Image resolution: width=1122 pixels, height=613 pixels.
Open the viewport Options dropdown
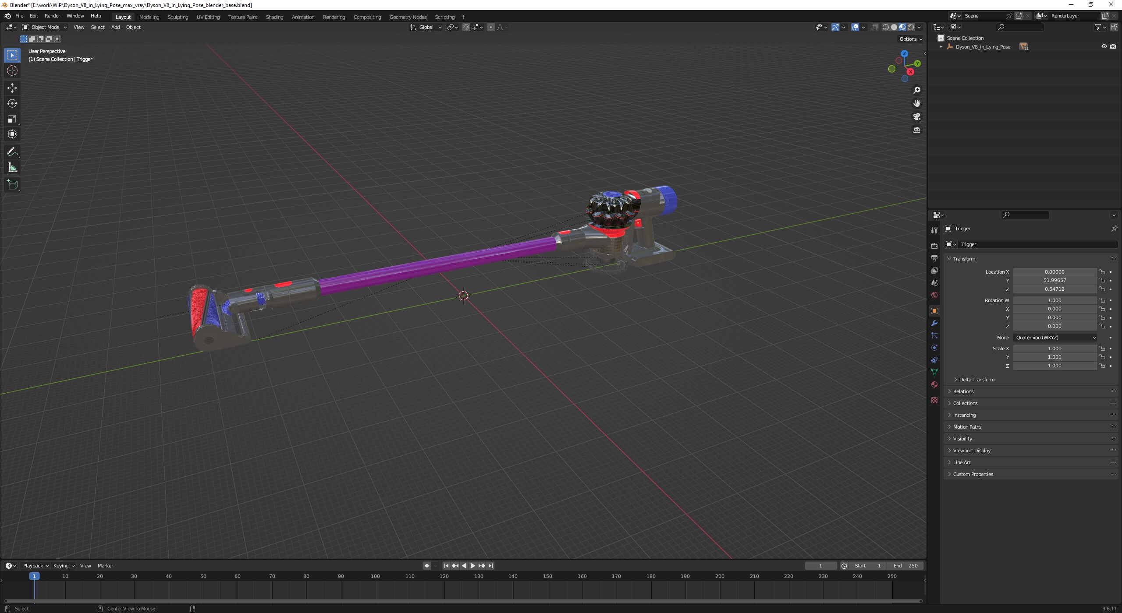pyautogui.click(x=910, y=39)
